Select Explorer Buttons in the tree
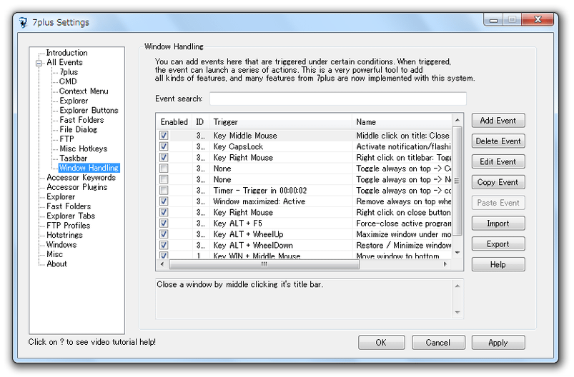Viewport: 574px width, 377px height. 89,111
